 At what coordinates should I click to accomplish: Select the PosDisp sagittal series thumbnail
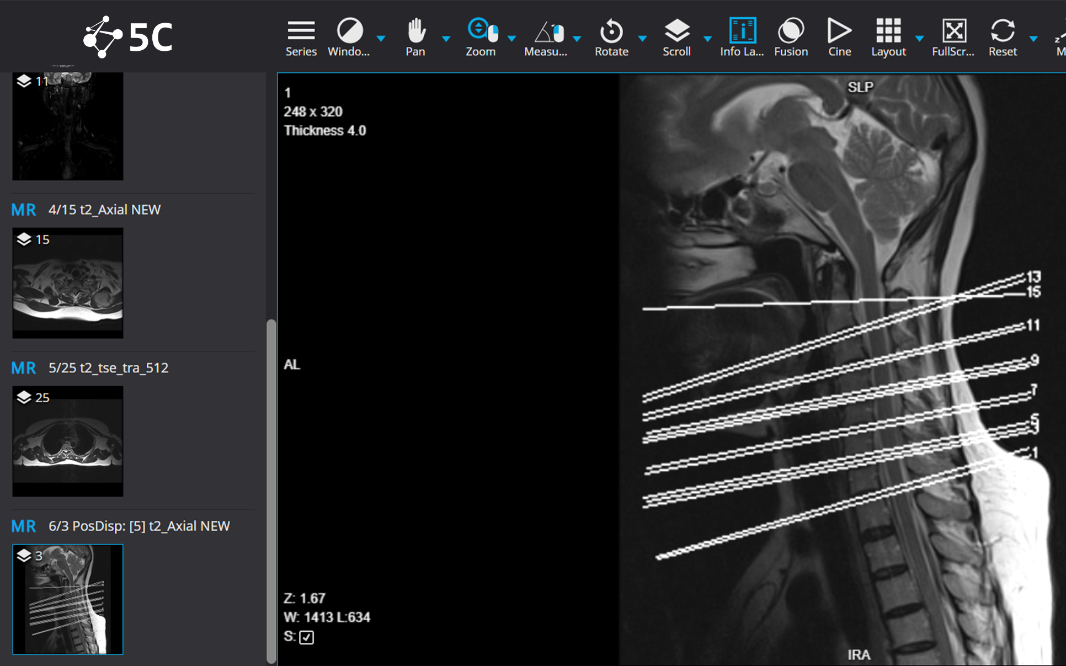coord(68,599)
